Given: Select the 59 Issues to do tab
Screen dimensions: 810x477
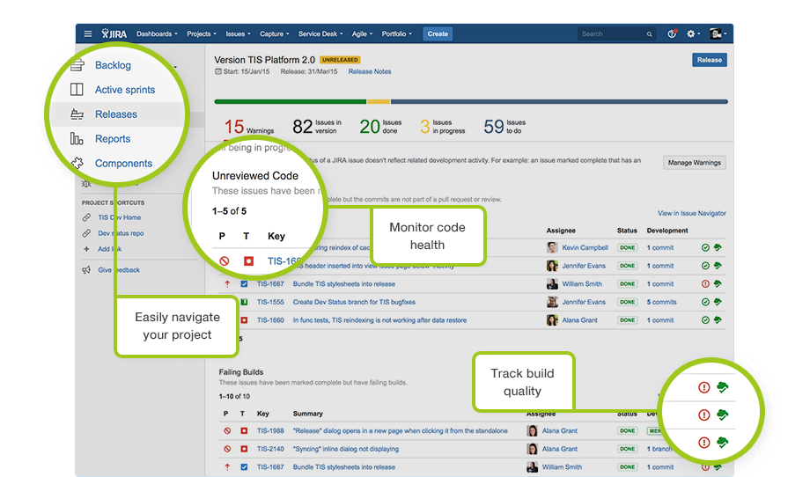Looking at the screenshot, I should tap(504, 127).
